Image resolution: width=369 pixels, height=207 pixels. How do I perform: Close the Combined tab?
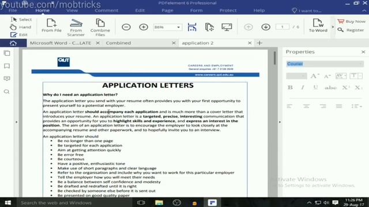[x=174, y=43]
